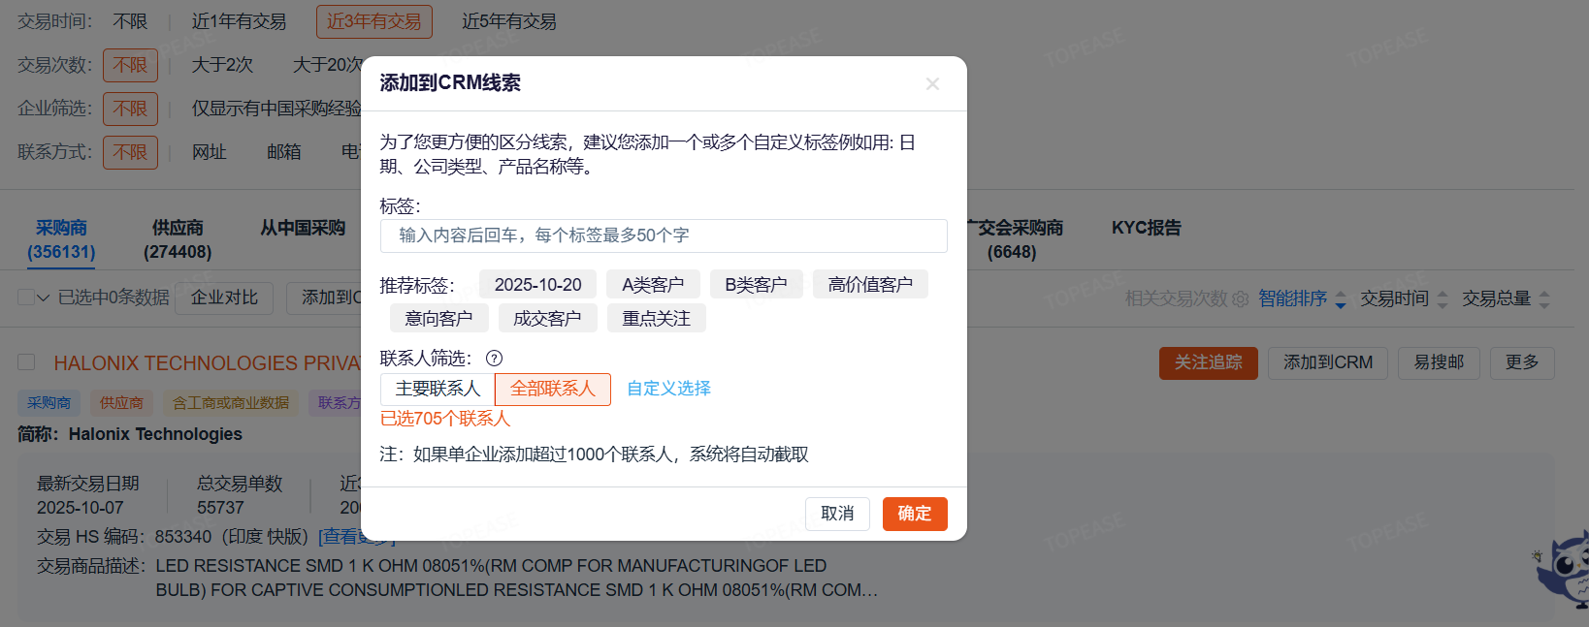The width and height of the screenshot is (1589, 627).
Task: Open settings gear next to 相关交易次数
Action: [1240, 299]
